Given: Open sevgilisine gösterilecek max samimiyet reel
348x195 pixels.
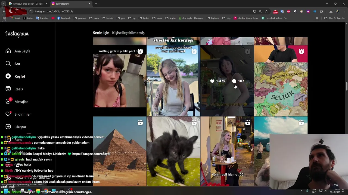Looking at the screenshot, I should (173, 81).
